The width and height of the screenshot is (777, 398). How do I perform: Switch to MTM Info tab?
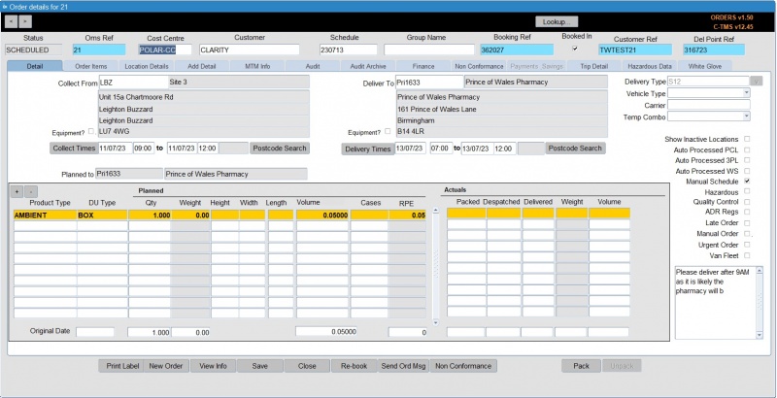pos(257,66)
